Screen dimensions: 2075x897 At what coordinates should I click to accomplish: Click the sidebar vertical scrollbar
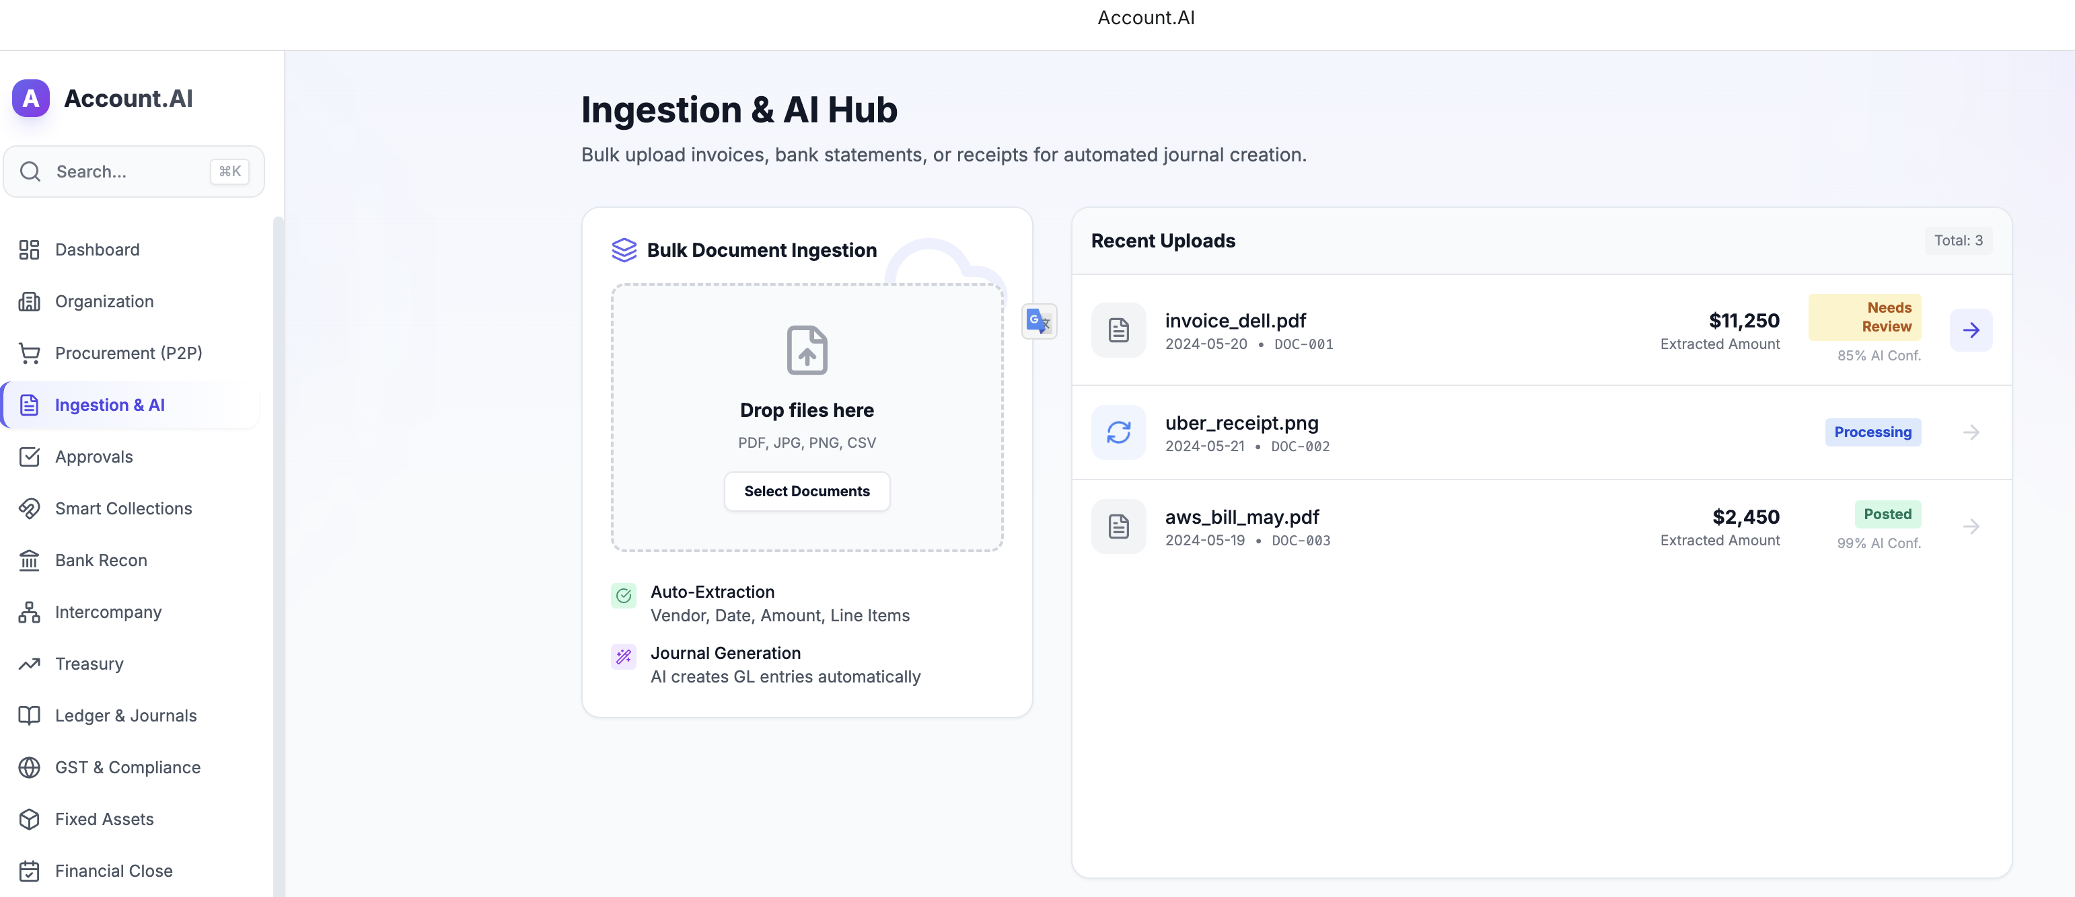click(x=278, y=555)
